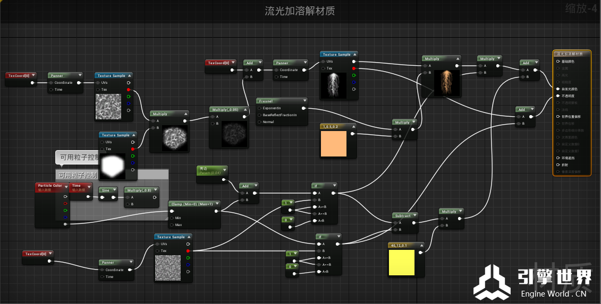Screen dimensions: 601x304
Task: Click the orange 1,0.5,0.2 color swatch
Action: 334,144
